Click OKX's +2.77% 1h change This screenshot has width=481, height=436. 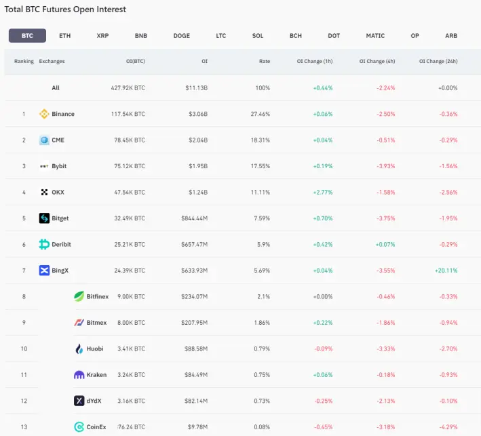tap(323, 193)
